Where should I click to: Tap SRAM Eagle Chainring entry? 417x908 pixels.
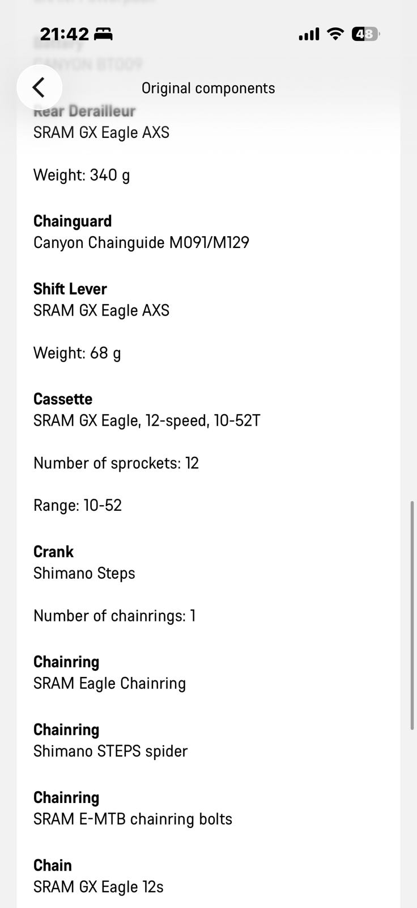pyautogui.click(x=109, y=683)
